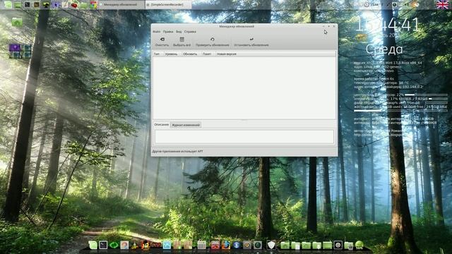Image resolution: width=452 pixels, height=254 pixels.
Task: Sort by the Уровень column header
Action: 172,54
